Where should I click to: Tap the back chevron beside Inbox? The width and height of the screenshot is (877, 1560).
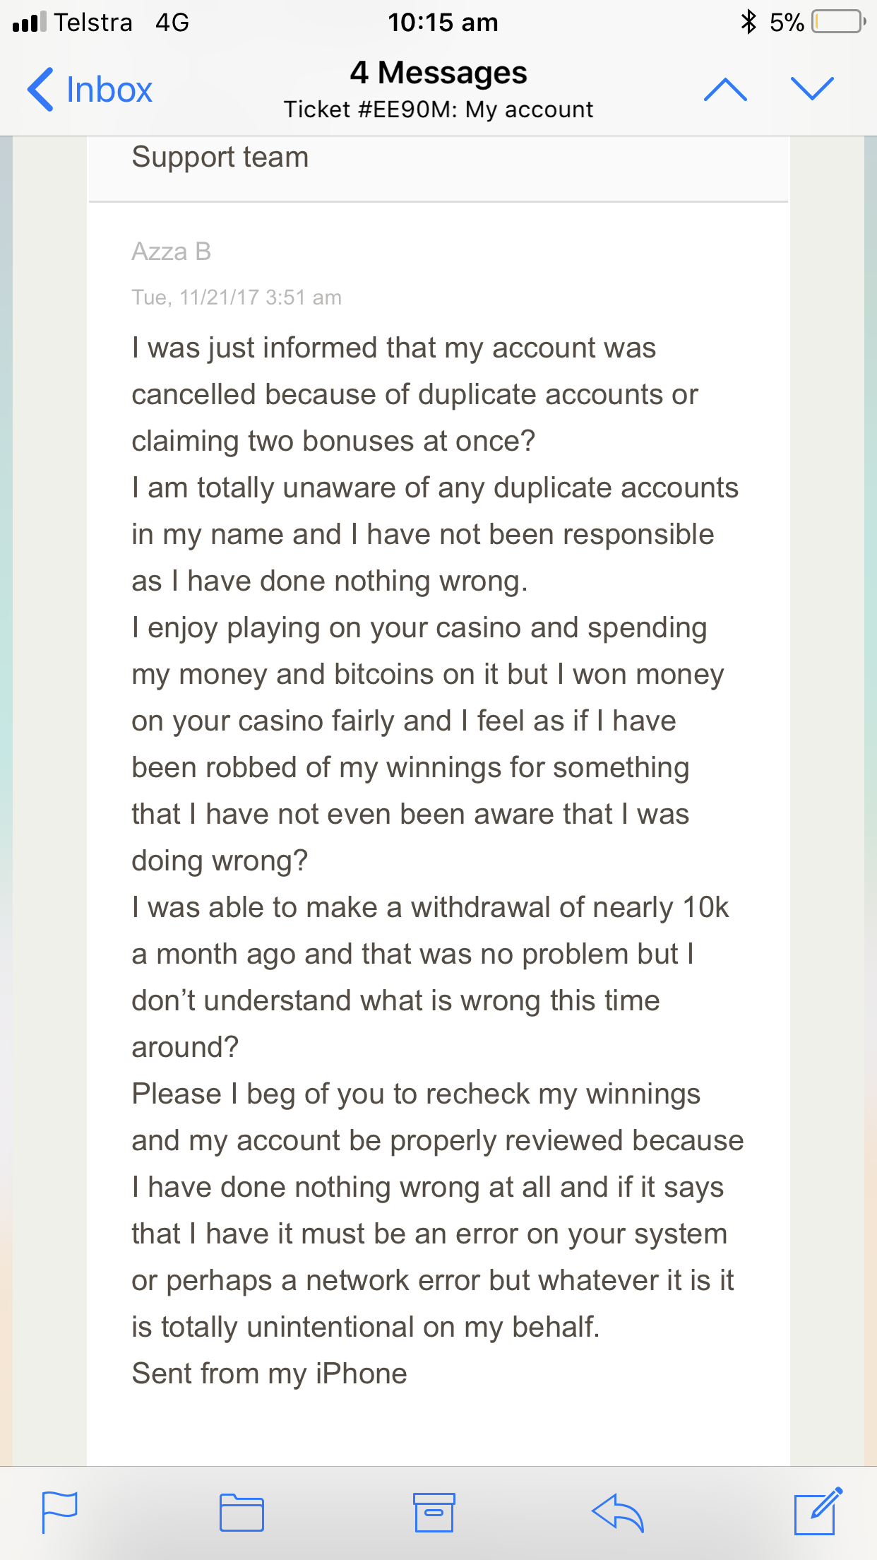(40, 90)
